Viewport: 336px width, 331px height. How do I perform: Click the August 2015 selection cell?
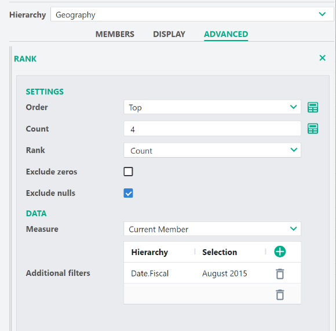pyautogui.click(x=225, y=274)
